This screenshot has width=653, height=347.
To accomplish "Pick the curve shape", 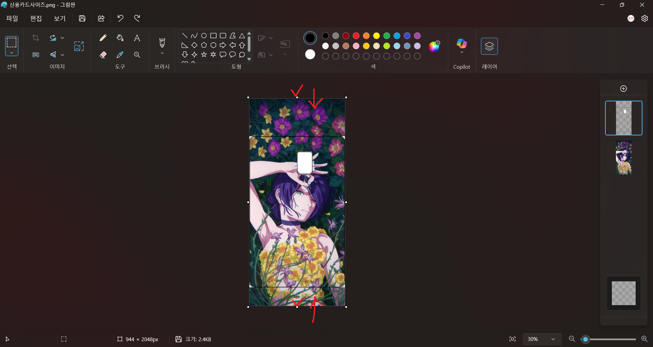I will coord(194,35).
